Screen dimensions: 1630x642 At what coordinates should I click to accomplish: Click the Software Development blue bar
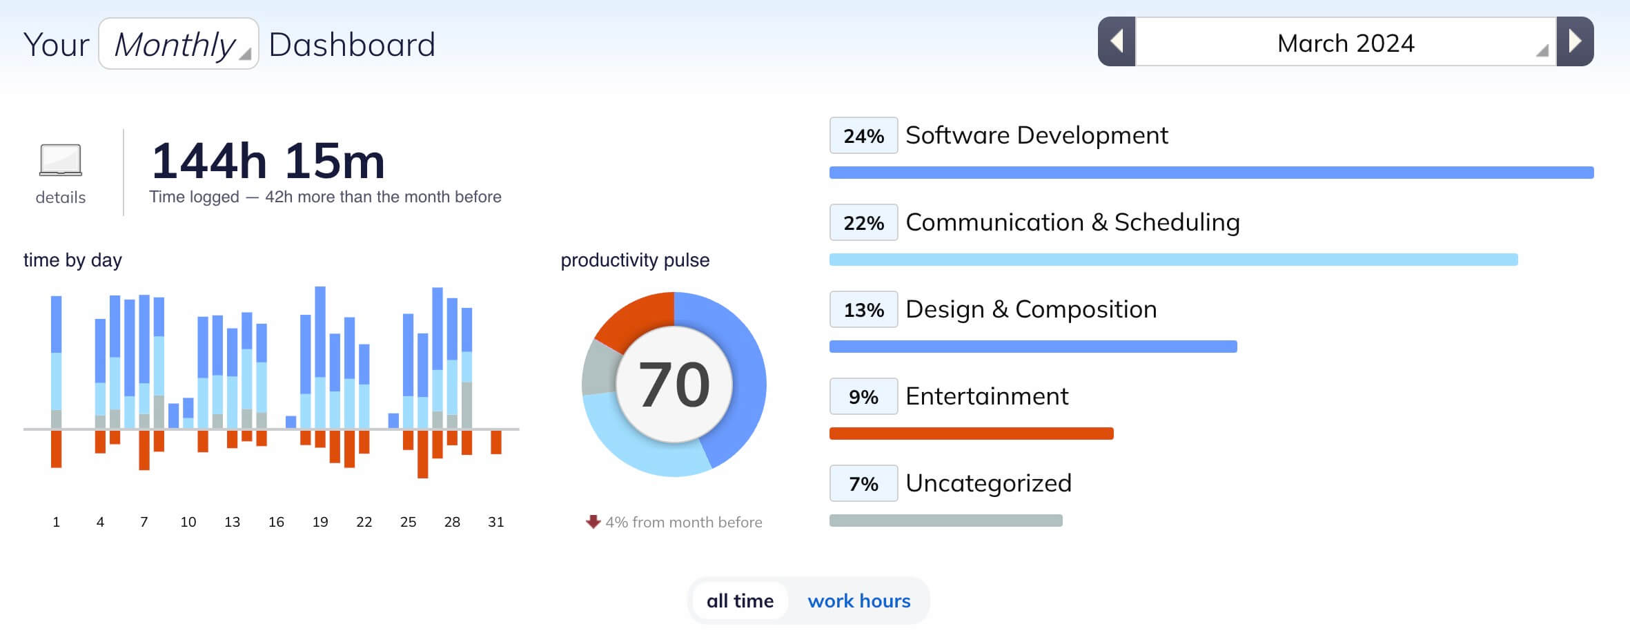(1211, 173)
